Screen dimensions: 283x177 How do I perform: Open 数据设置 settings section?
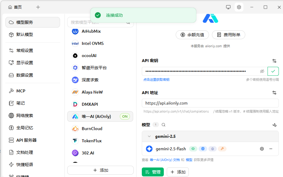point(33,75)
